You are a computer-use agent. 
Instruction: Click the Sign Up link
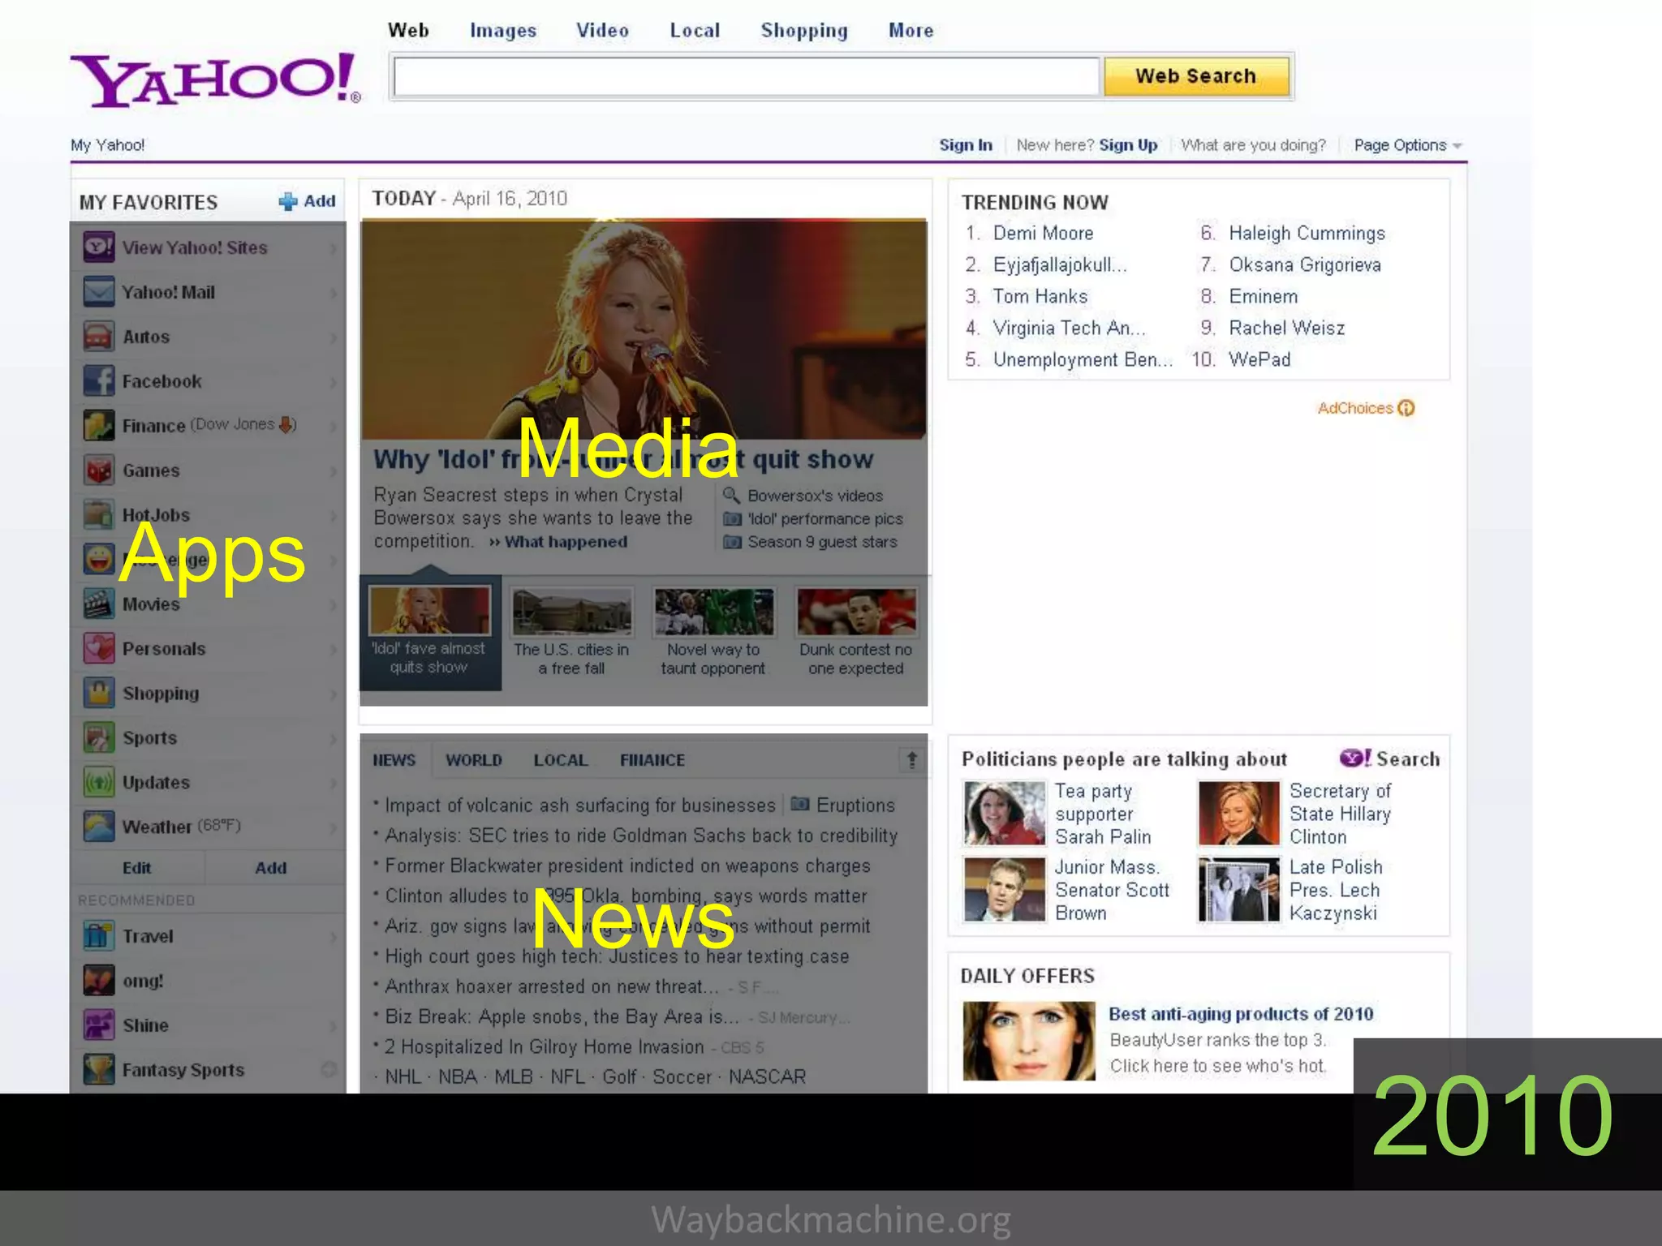coord(1128,145)
